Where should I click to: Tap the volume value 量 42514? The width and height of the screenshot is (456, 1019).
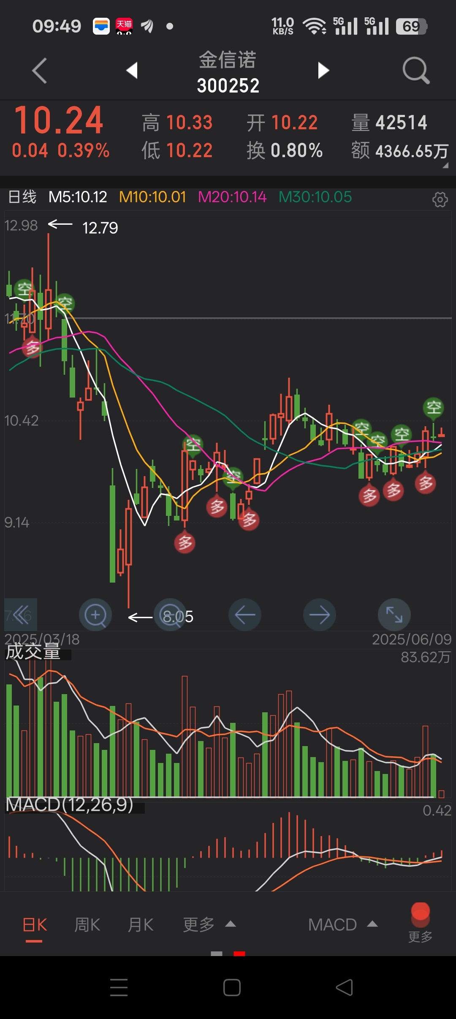(389, 123)
